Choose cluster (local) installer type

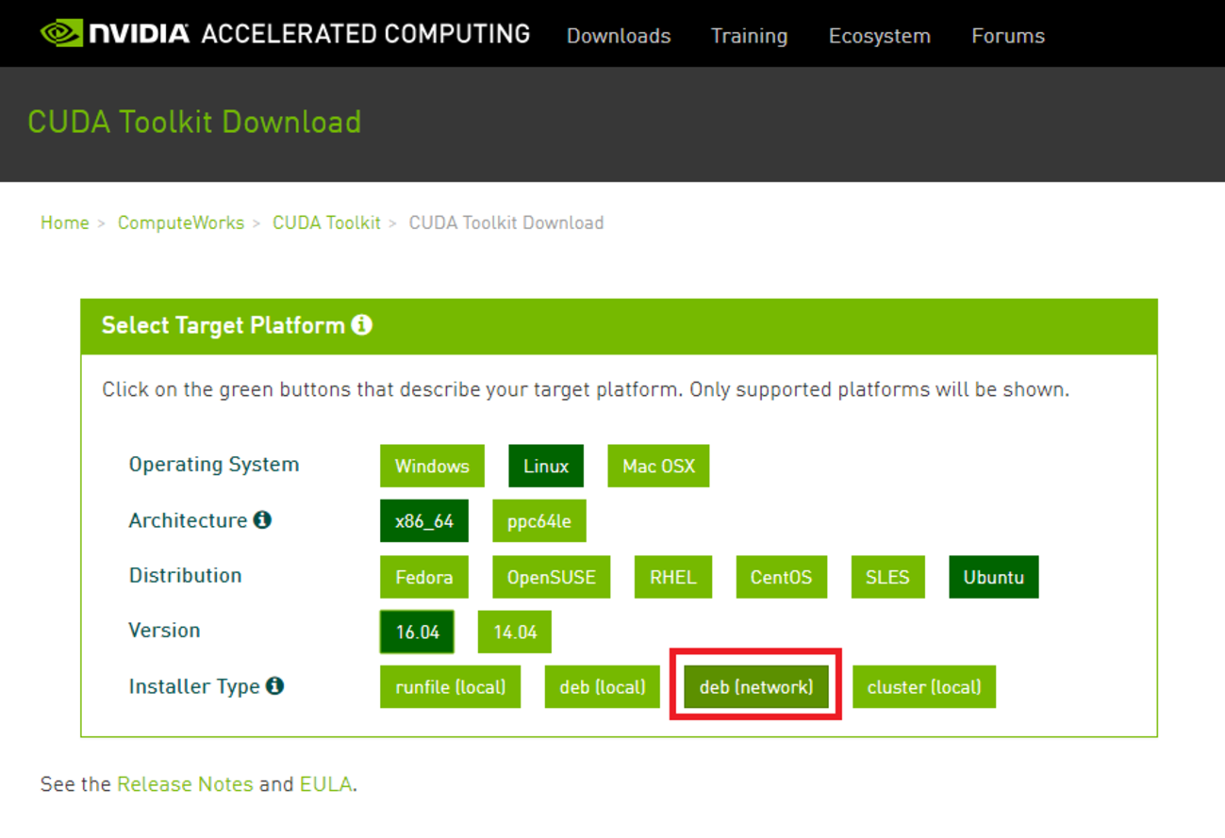924,687
